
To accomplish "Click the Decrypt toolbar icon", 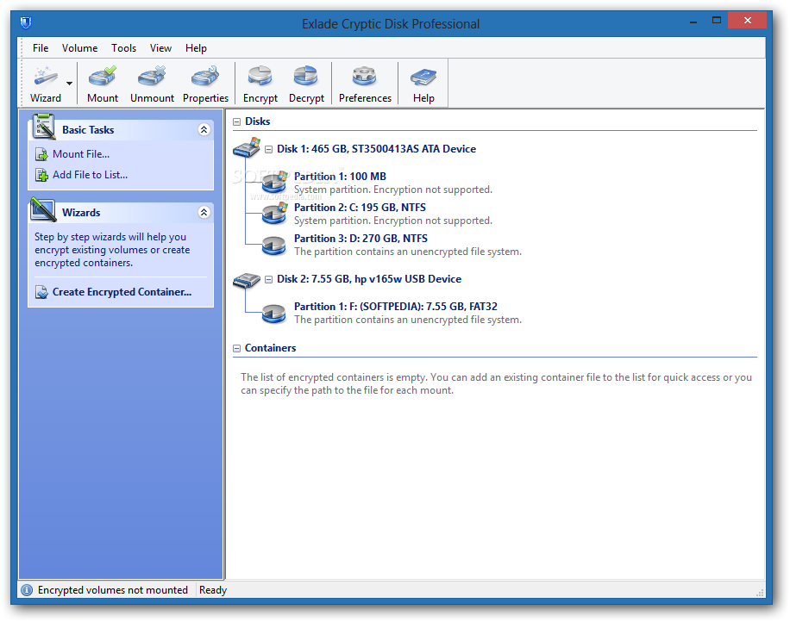I will (x=306, y=84).
